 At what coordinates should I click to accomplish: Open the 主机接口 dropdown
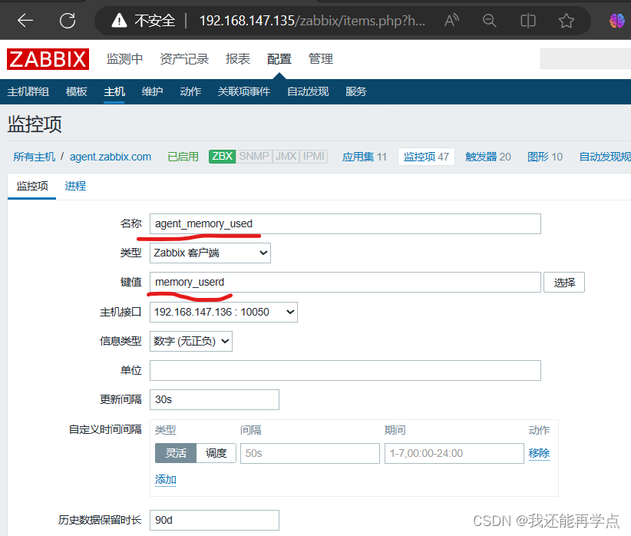[x=223, y=312]
